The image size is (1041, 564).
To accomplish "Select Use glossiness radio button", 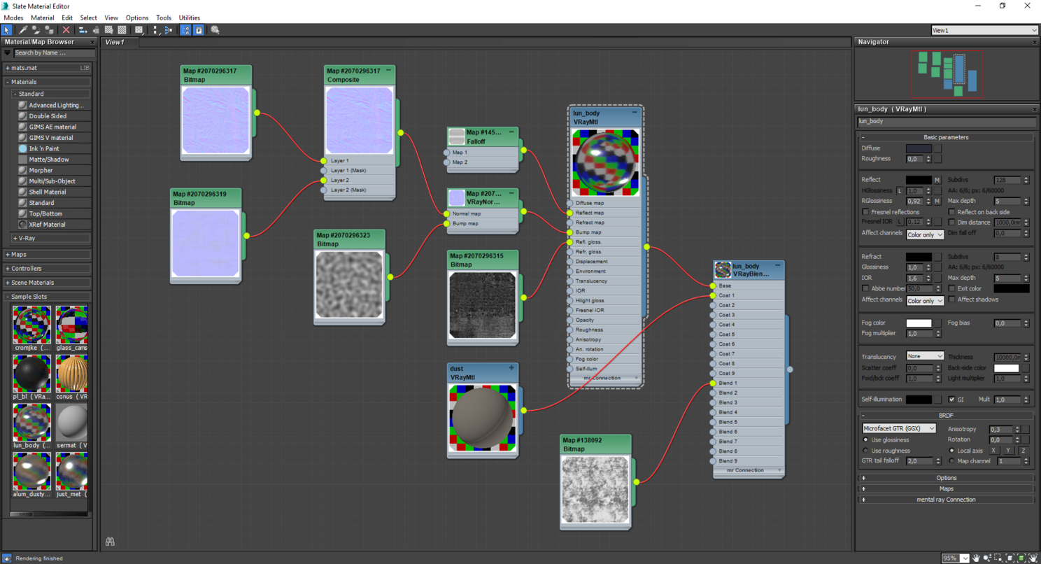I will pyautogui.click(x=866, y=440).
